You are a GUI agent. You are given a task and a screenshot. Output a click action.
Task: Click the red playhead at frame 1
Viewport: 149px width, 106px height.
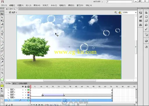(31, 86)
